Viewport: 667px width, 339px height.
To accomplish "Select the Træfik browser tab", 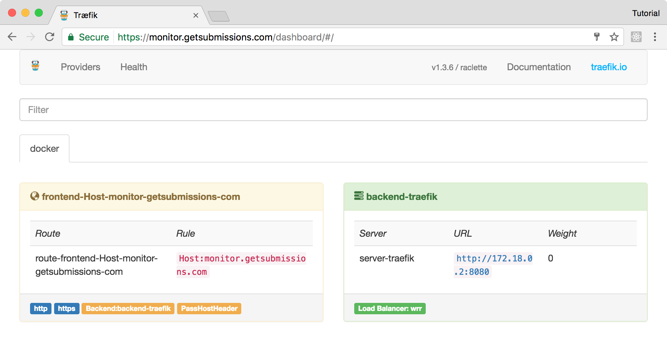I will (x=129, y=15).
